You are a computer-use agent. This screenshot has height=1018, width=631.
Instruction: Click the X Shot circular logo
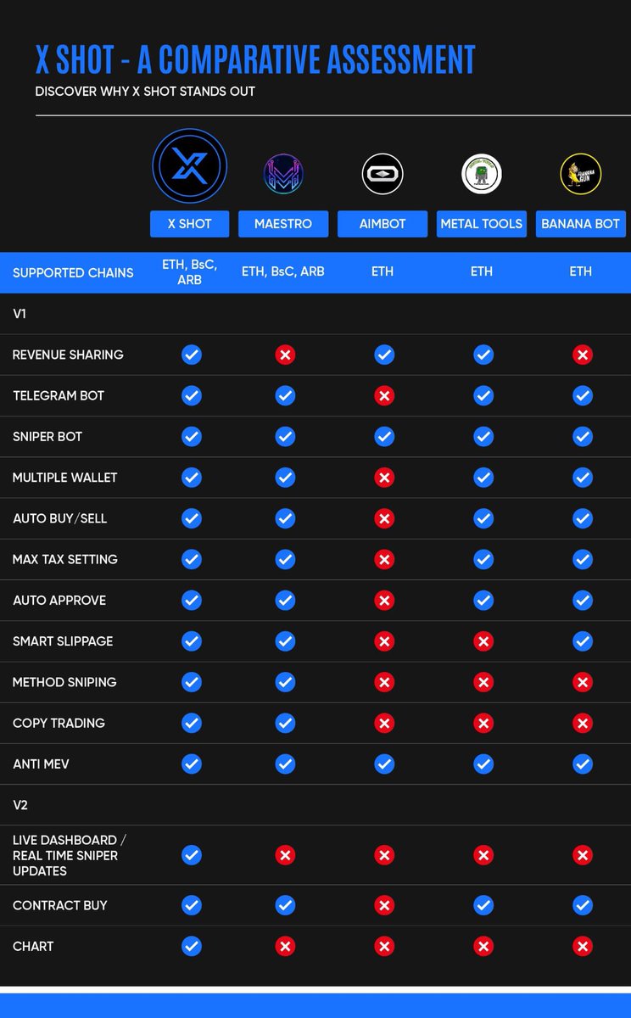click(x=190, y=166)
